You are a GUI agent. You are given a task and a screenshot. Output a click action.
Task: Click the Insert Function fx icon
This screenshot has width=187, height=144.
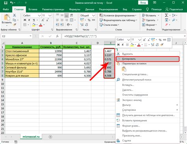(57, 36)
